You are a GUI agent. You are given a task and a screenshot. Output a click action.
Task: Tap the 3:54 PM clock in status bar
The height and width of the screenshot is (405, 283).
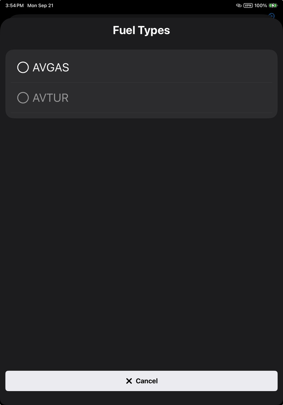15,6
